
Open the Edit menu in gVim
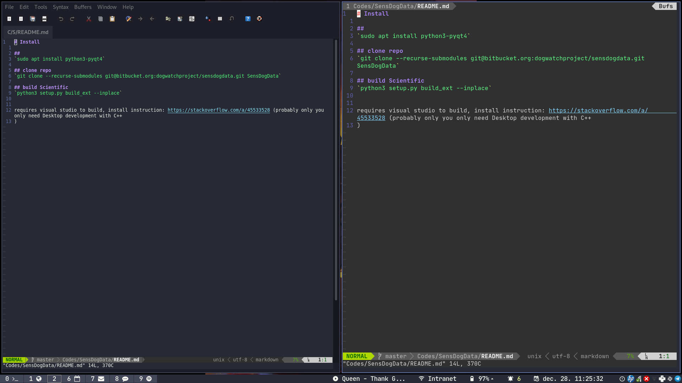point(24,7)
